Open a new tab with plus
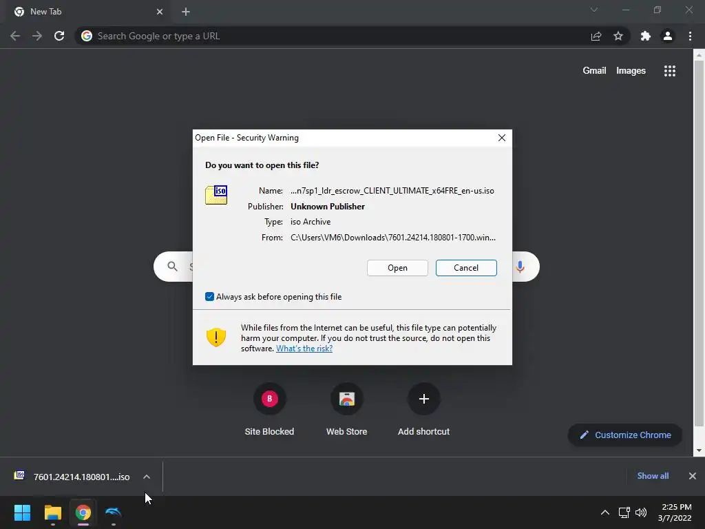705x529 pixels. pos(186,12)
